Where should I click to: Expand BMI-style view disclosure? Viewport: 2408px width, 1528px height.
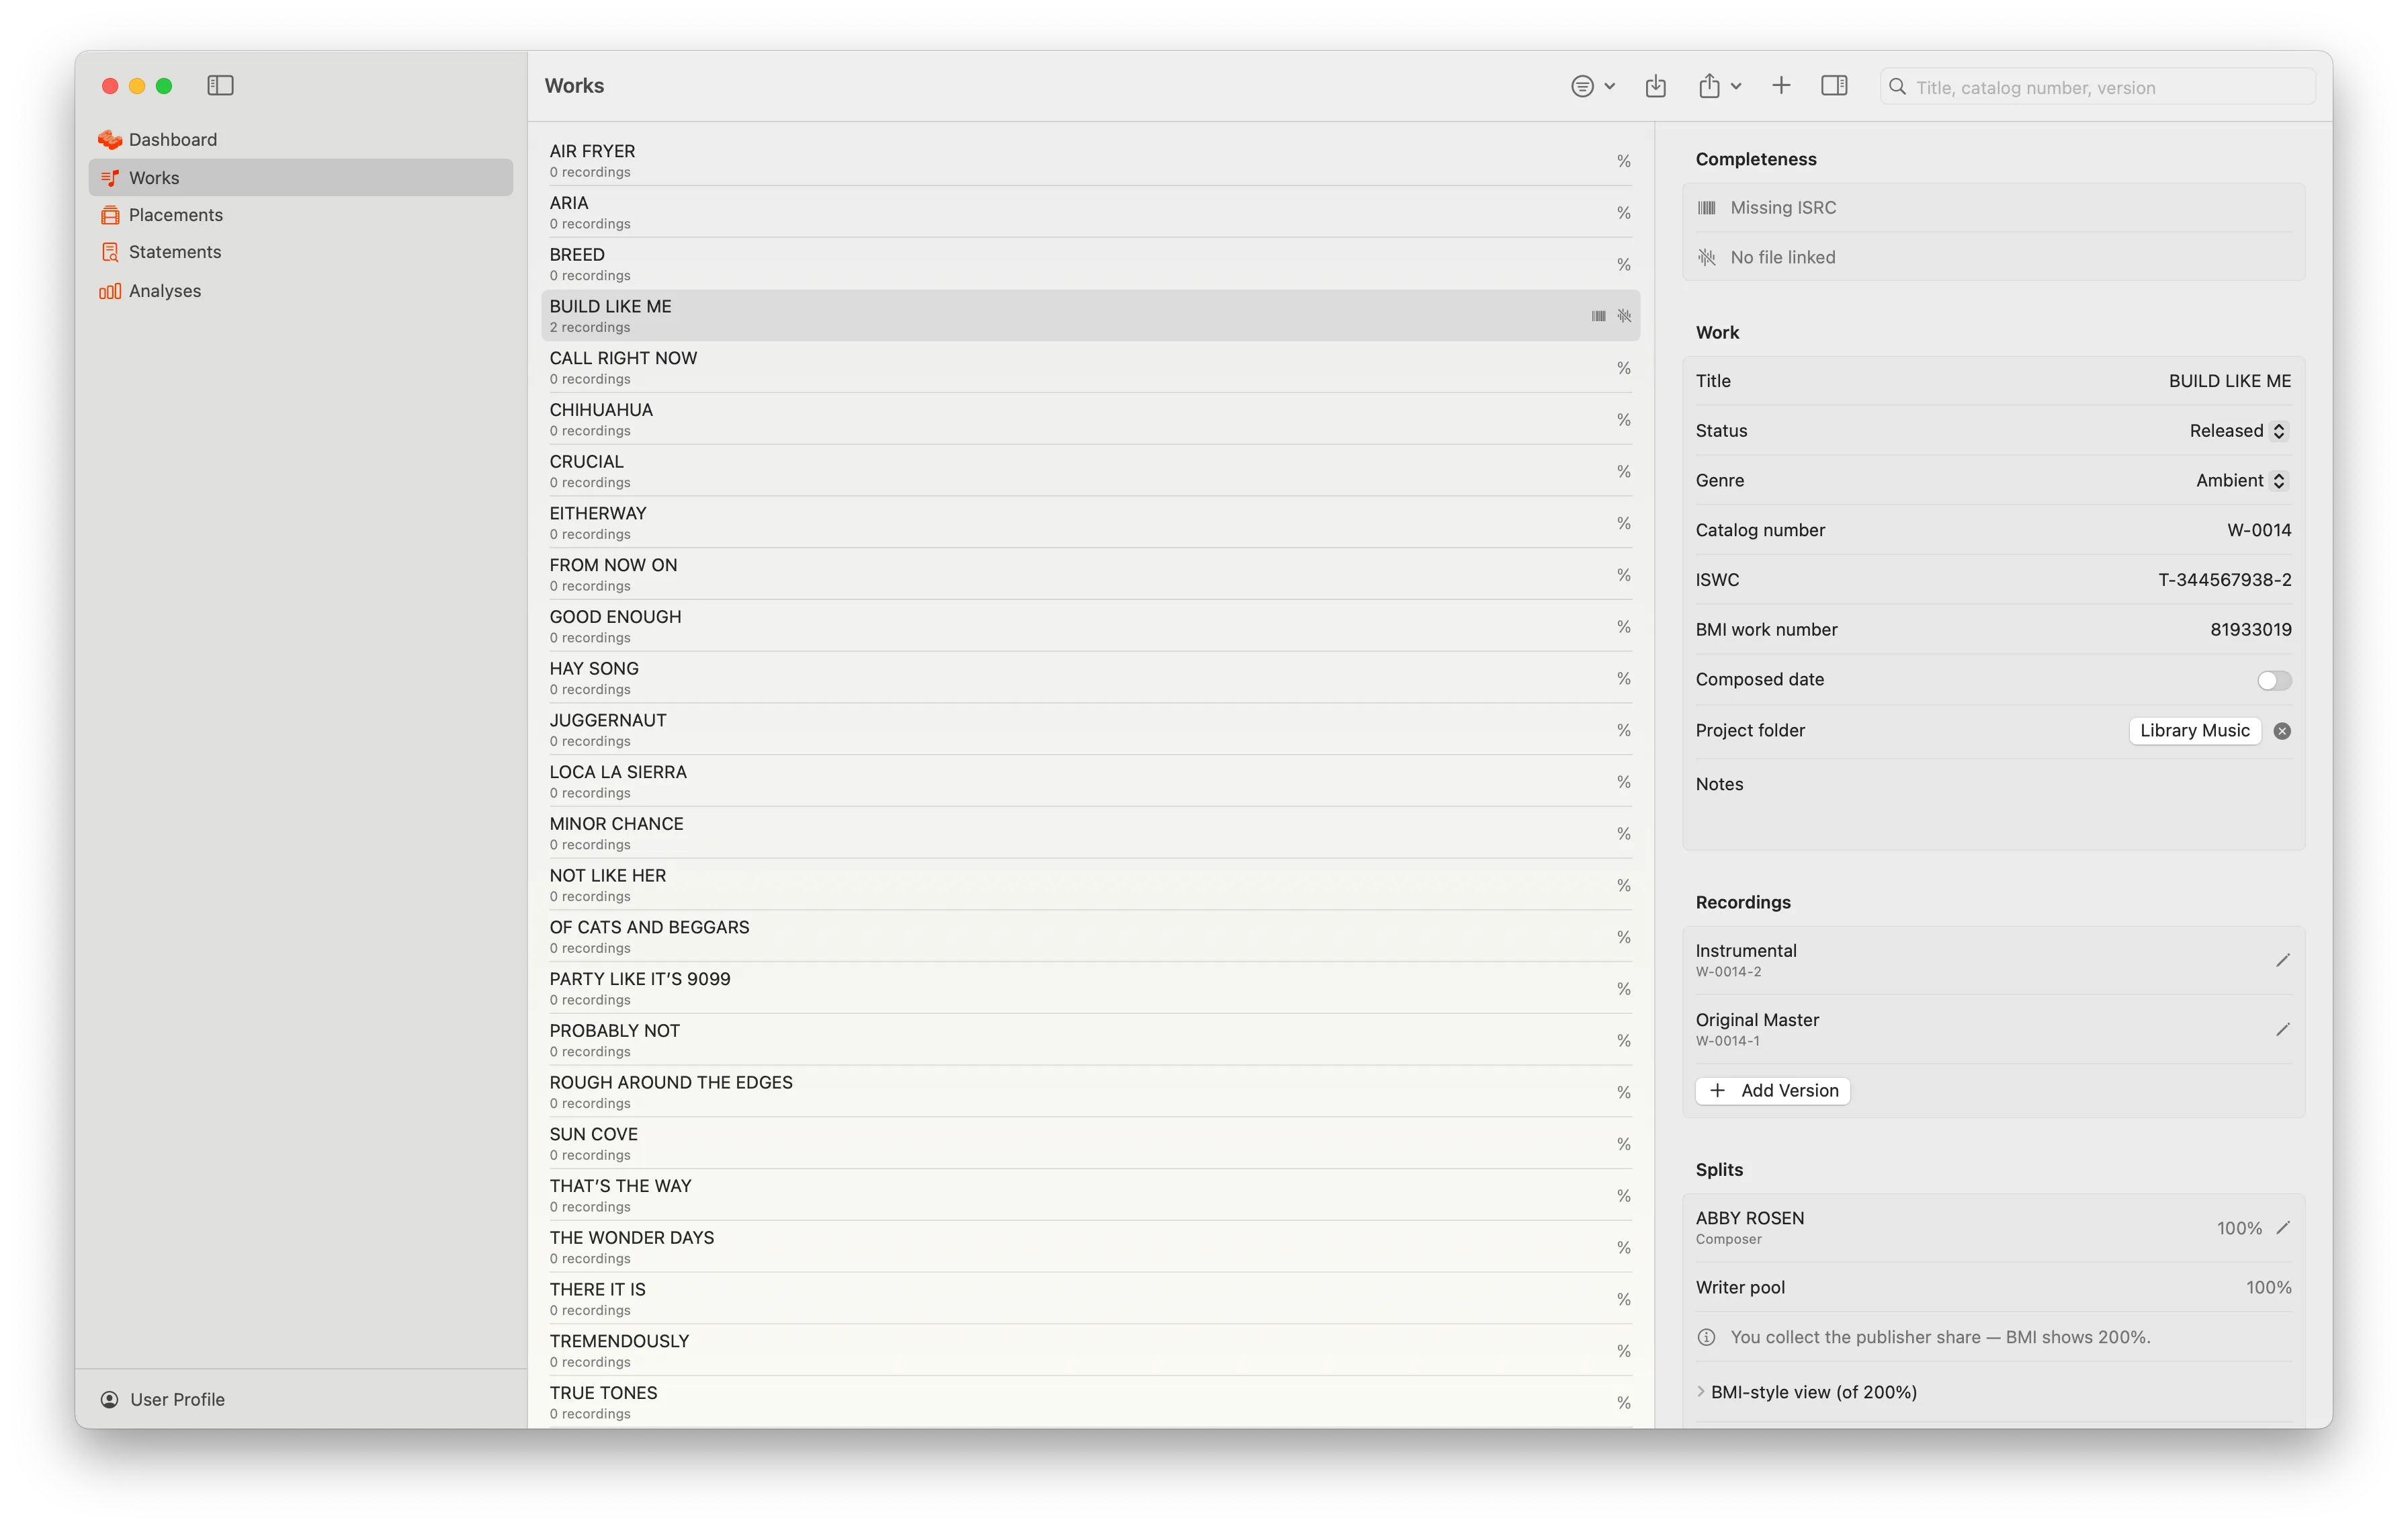[x=1701, y=1392]
